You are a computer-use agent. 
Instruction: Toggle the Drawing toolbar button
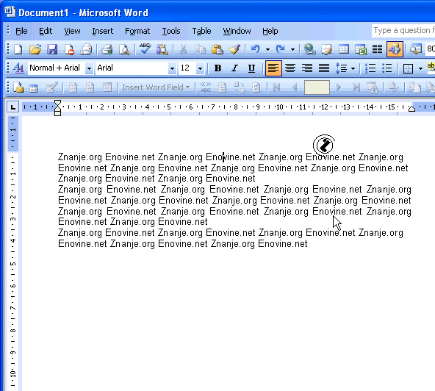pyautogui.click(x=395, y=50)
